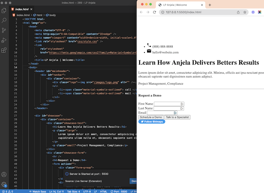
Task: Click the colorful circular extension icon
Action: pos(259,12)
